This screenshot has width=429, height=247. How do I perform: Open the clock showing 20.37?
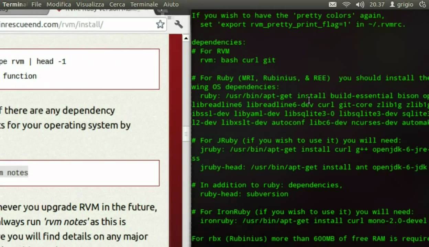click(377, 4)
